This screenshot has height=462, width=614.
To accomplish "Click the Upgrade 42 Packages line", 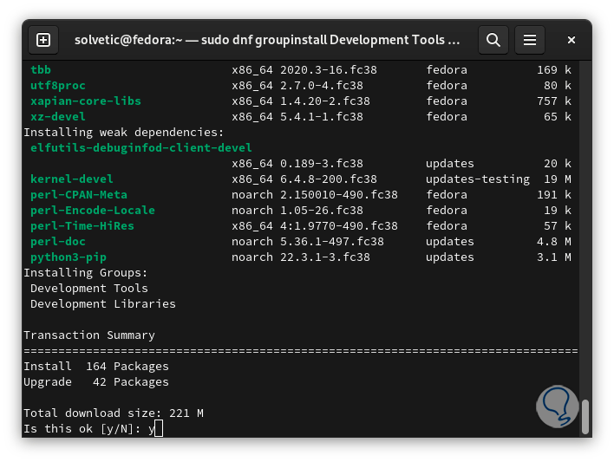I will pos(96,381).
